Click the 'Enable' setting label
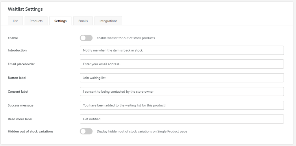296x146 pixels. [x=13, y=38]
